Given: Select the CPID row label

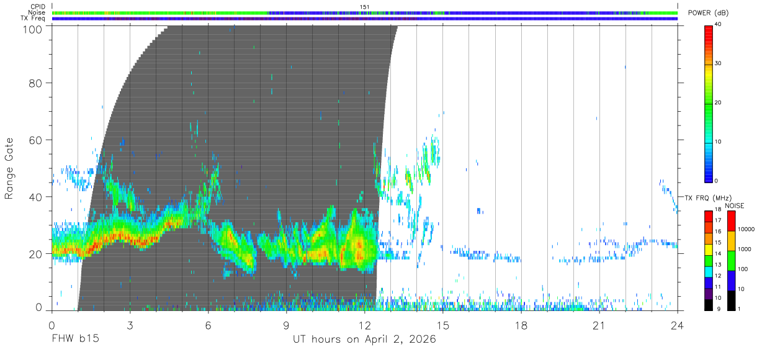Looking at the screenshot, I should click(38, 6).
